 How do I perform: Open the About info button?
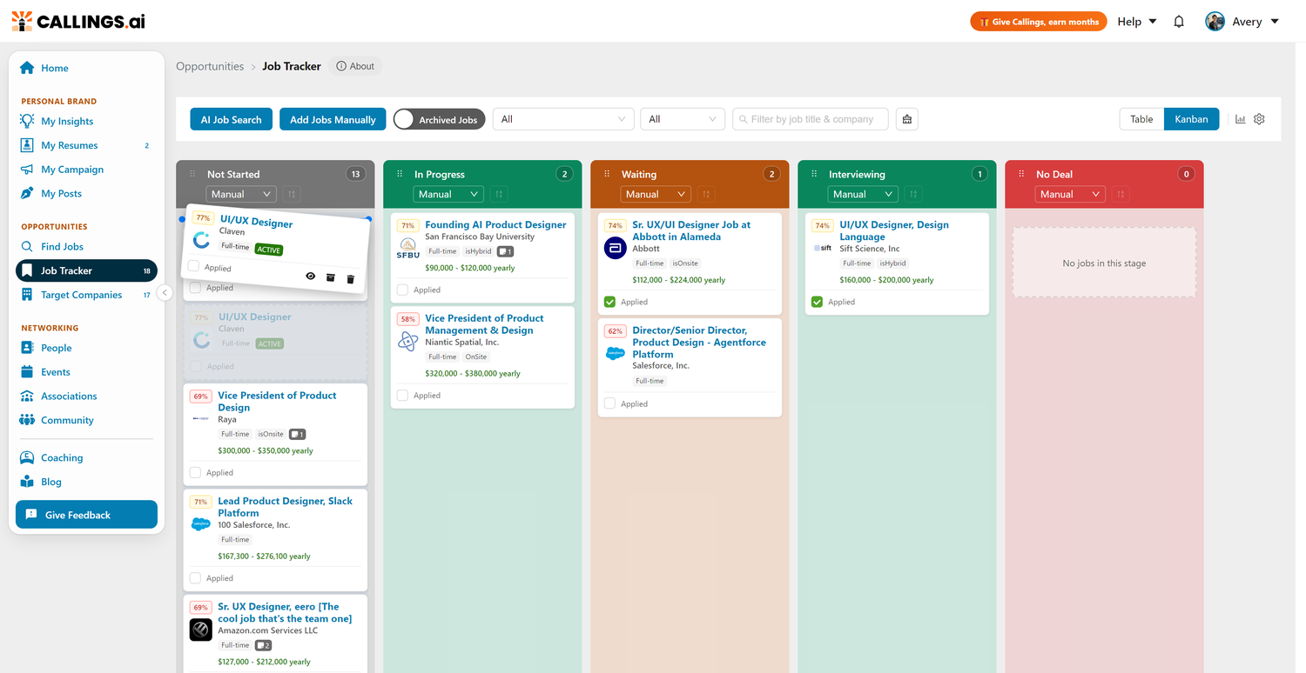pos(355,66)
